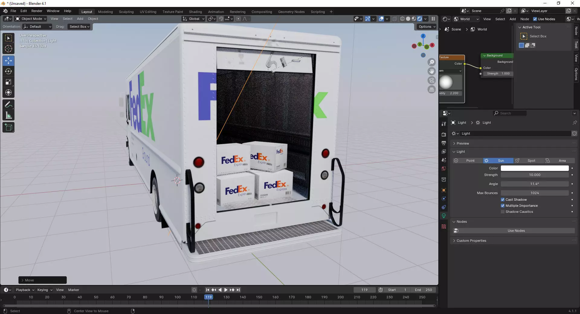Set light type to Point

coord(468,161)
